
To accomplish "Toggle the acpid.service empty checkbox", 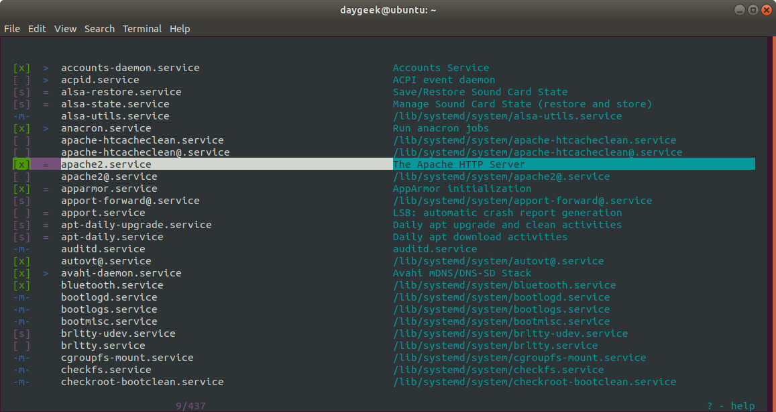I will [21, 80].
